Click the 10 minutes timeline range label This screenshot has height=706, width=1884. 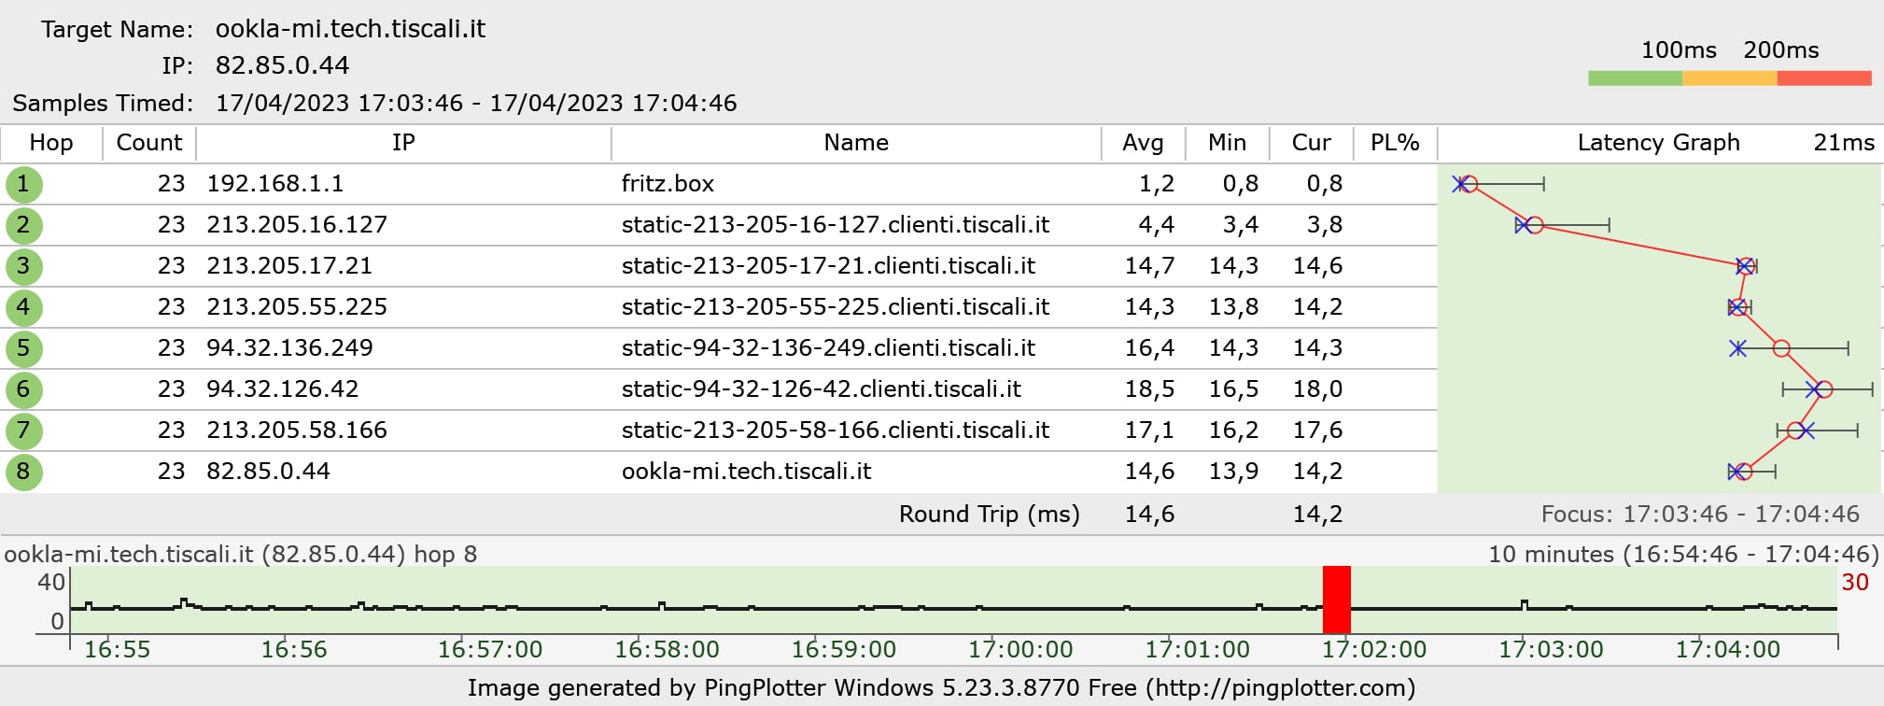[x=1682, y=555]
